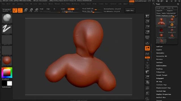Click the AAHalf view icon
This screenshot has width=181, height=101.
click(x=147, y=32)
